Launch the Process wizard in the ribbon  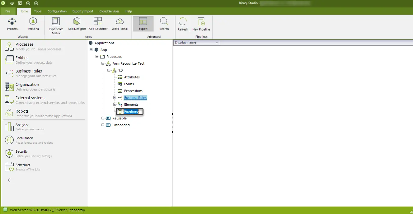(12, 24)
